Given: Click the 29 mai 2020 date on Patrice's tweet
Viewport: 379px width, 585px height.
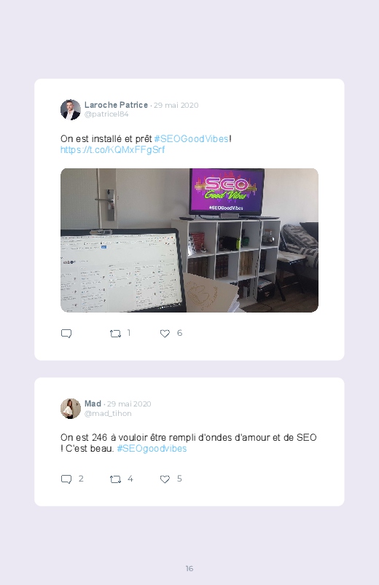Looking at the screenshot, I should [176, 105].
